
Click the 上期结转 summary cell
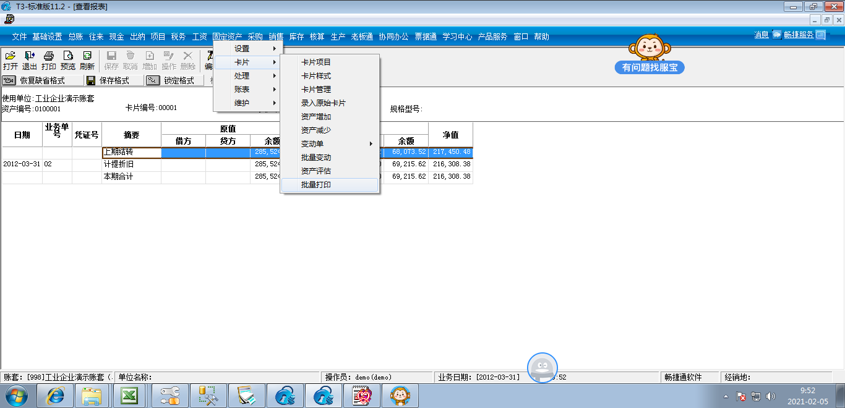(x=132, y=153)
